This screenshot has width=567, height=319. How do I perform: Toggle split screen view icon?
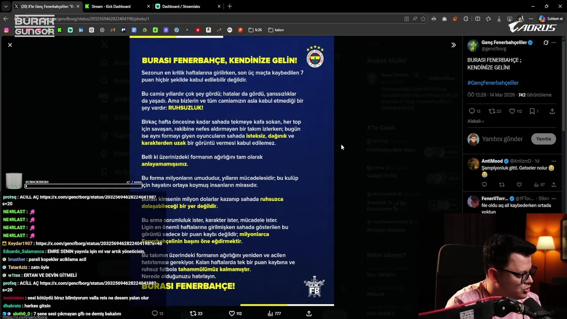tap(478, 19)
